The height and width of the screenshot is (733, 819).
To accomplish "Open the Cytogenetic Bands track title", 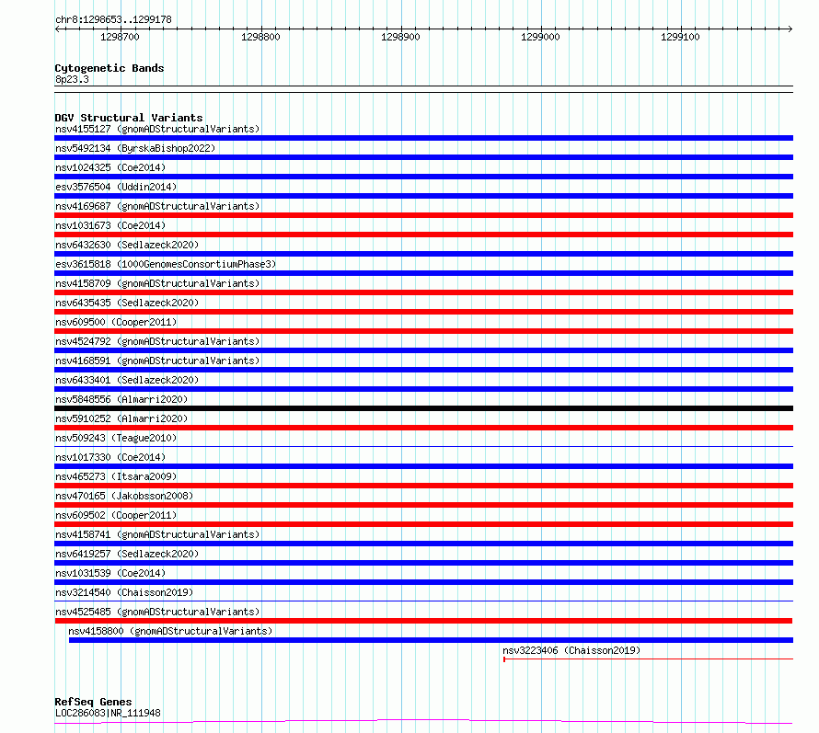I will tap(110, 68).
